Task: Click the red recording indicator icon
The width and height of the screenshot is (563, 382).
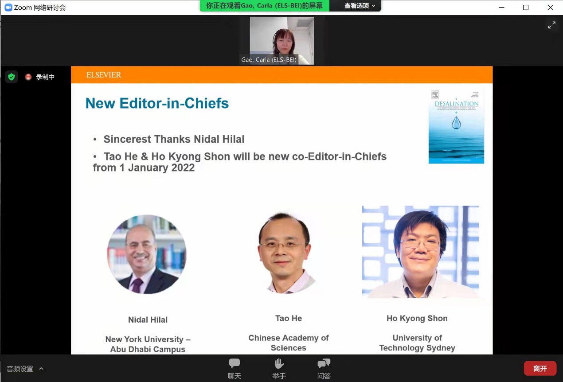Action: point(28,77)
